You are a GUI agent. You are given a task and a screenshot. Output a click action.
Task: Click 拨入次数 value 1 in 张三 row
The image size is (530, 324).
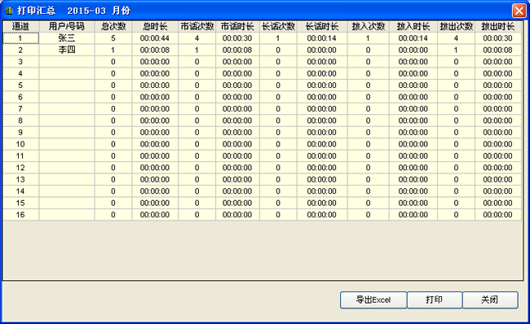(368, 38)
